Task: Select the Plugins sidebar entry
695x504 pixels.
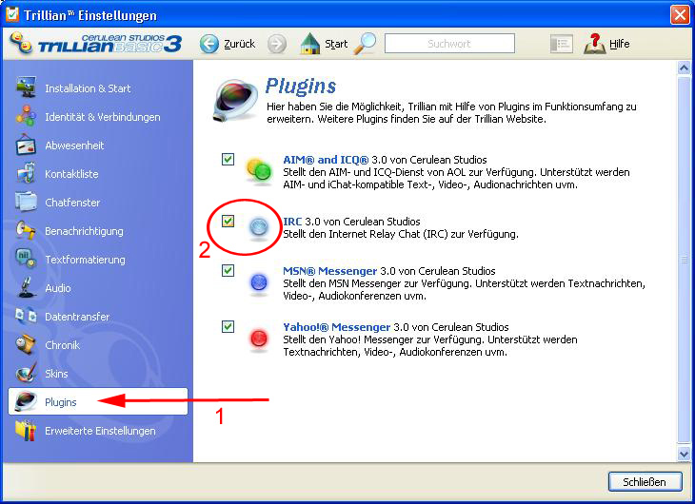Action: pos(98,401)
